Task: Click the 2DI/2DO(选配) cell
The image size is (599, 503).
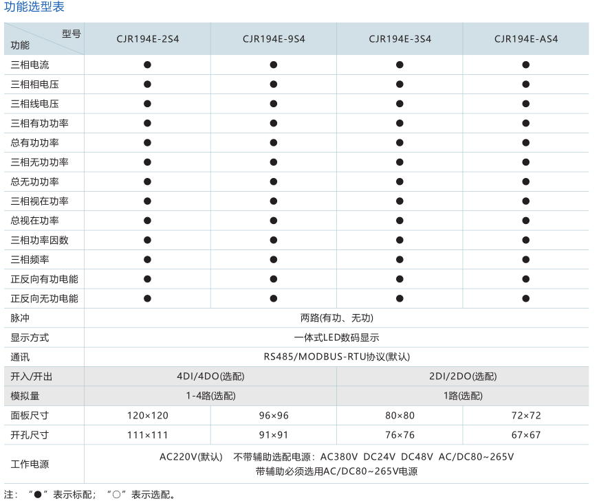Action: tap(462, 377)
